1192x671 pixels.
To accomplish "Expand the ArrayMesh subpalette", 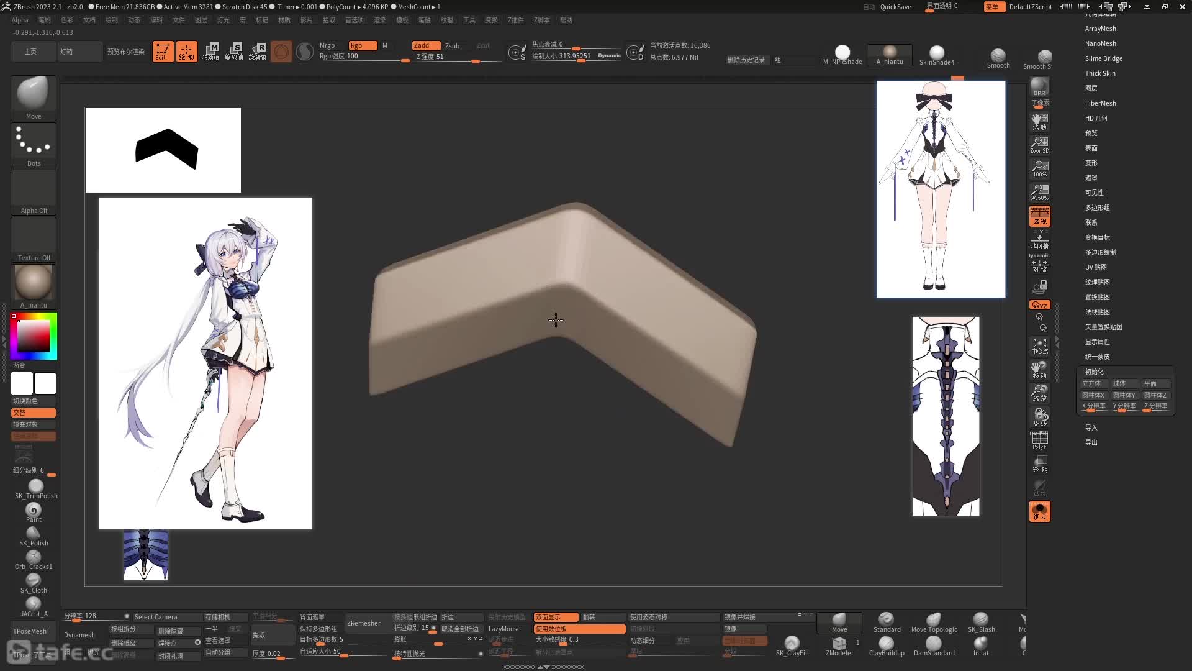I will coord(1100,29).
